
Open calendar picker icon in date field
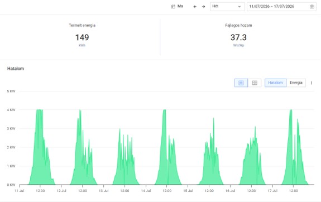(312, 7)
